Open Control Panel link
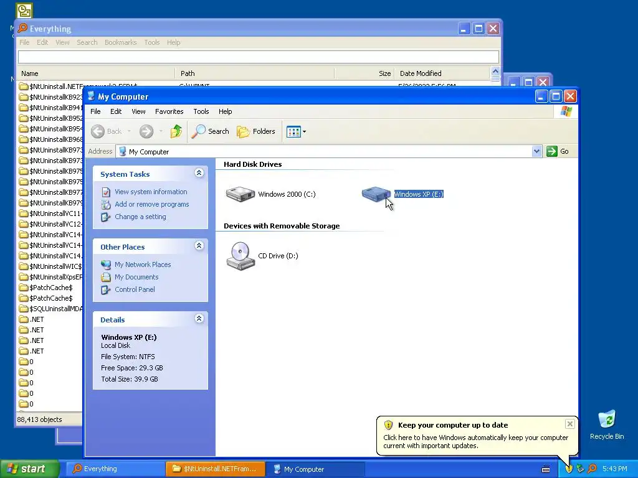 135,289
